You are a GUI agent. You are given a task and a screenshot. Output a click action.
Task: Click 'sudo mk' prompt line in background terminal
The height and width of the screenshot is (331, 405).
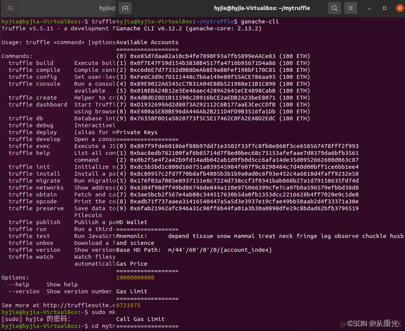pyautogui.click(x=59, y=312)
